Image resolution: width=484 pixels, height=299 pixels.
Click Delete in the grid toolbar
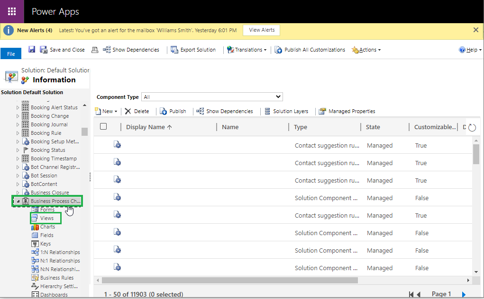click(137, 111)
